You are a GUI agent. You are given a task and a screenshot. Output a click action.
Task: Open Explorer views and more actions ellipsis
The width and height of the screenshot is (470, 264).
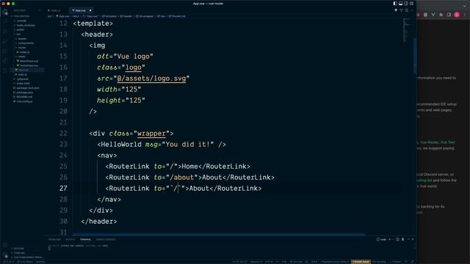point(39,10)
